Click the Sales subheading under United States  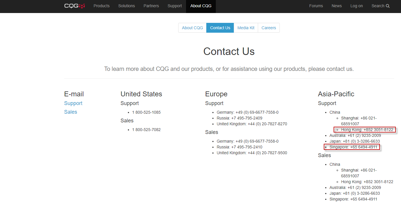click(x=127, y=121)
